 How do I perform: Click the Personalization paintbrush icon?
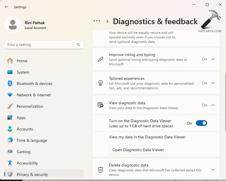(x=10, y=106)
